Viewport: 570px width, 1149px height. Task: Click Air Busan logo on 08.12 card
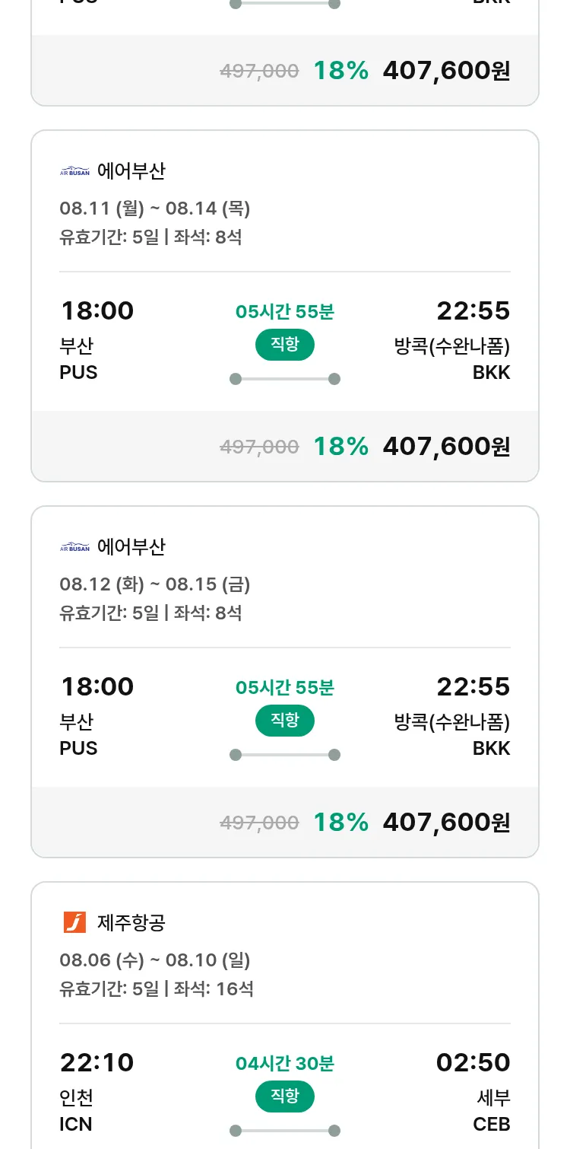(74, 547)
